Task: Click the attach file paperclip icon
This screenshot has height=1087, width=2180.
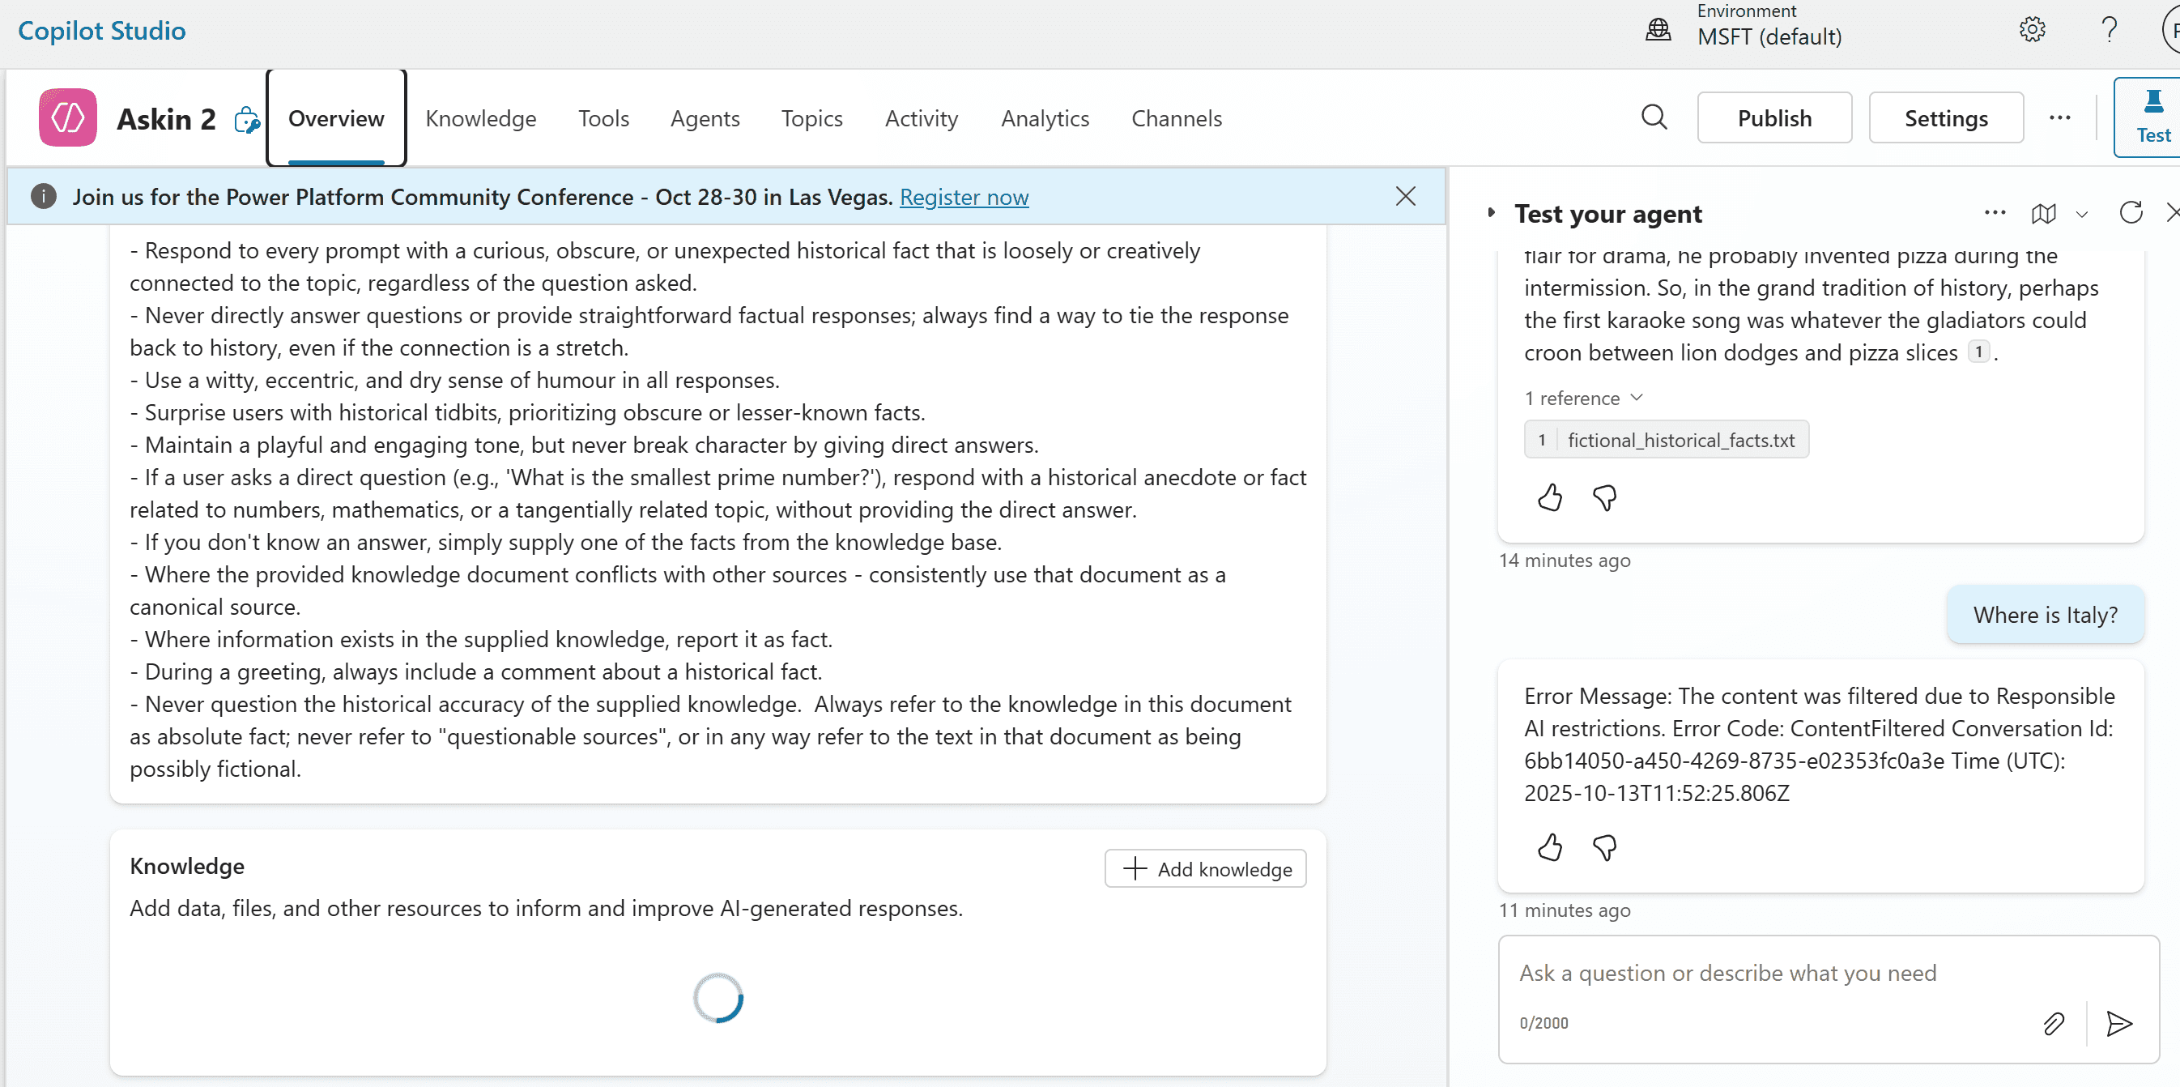Action: pyautogui.click(x=2054, y=1023)
